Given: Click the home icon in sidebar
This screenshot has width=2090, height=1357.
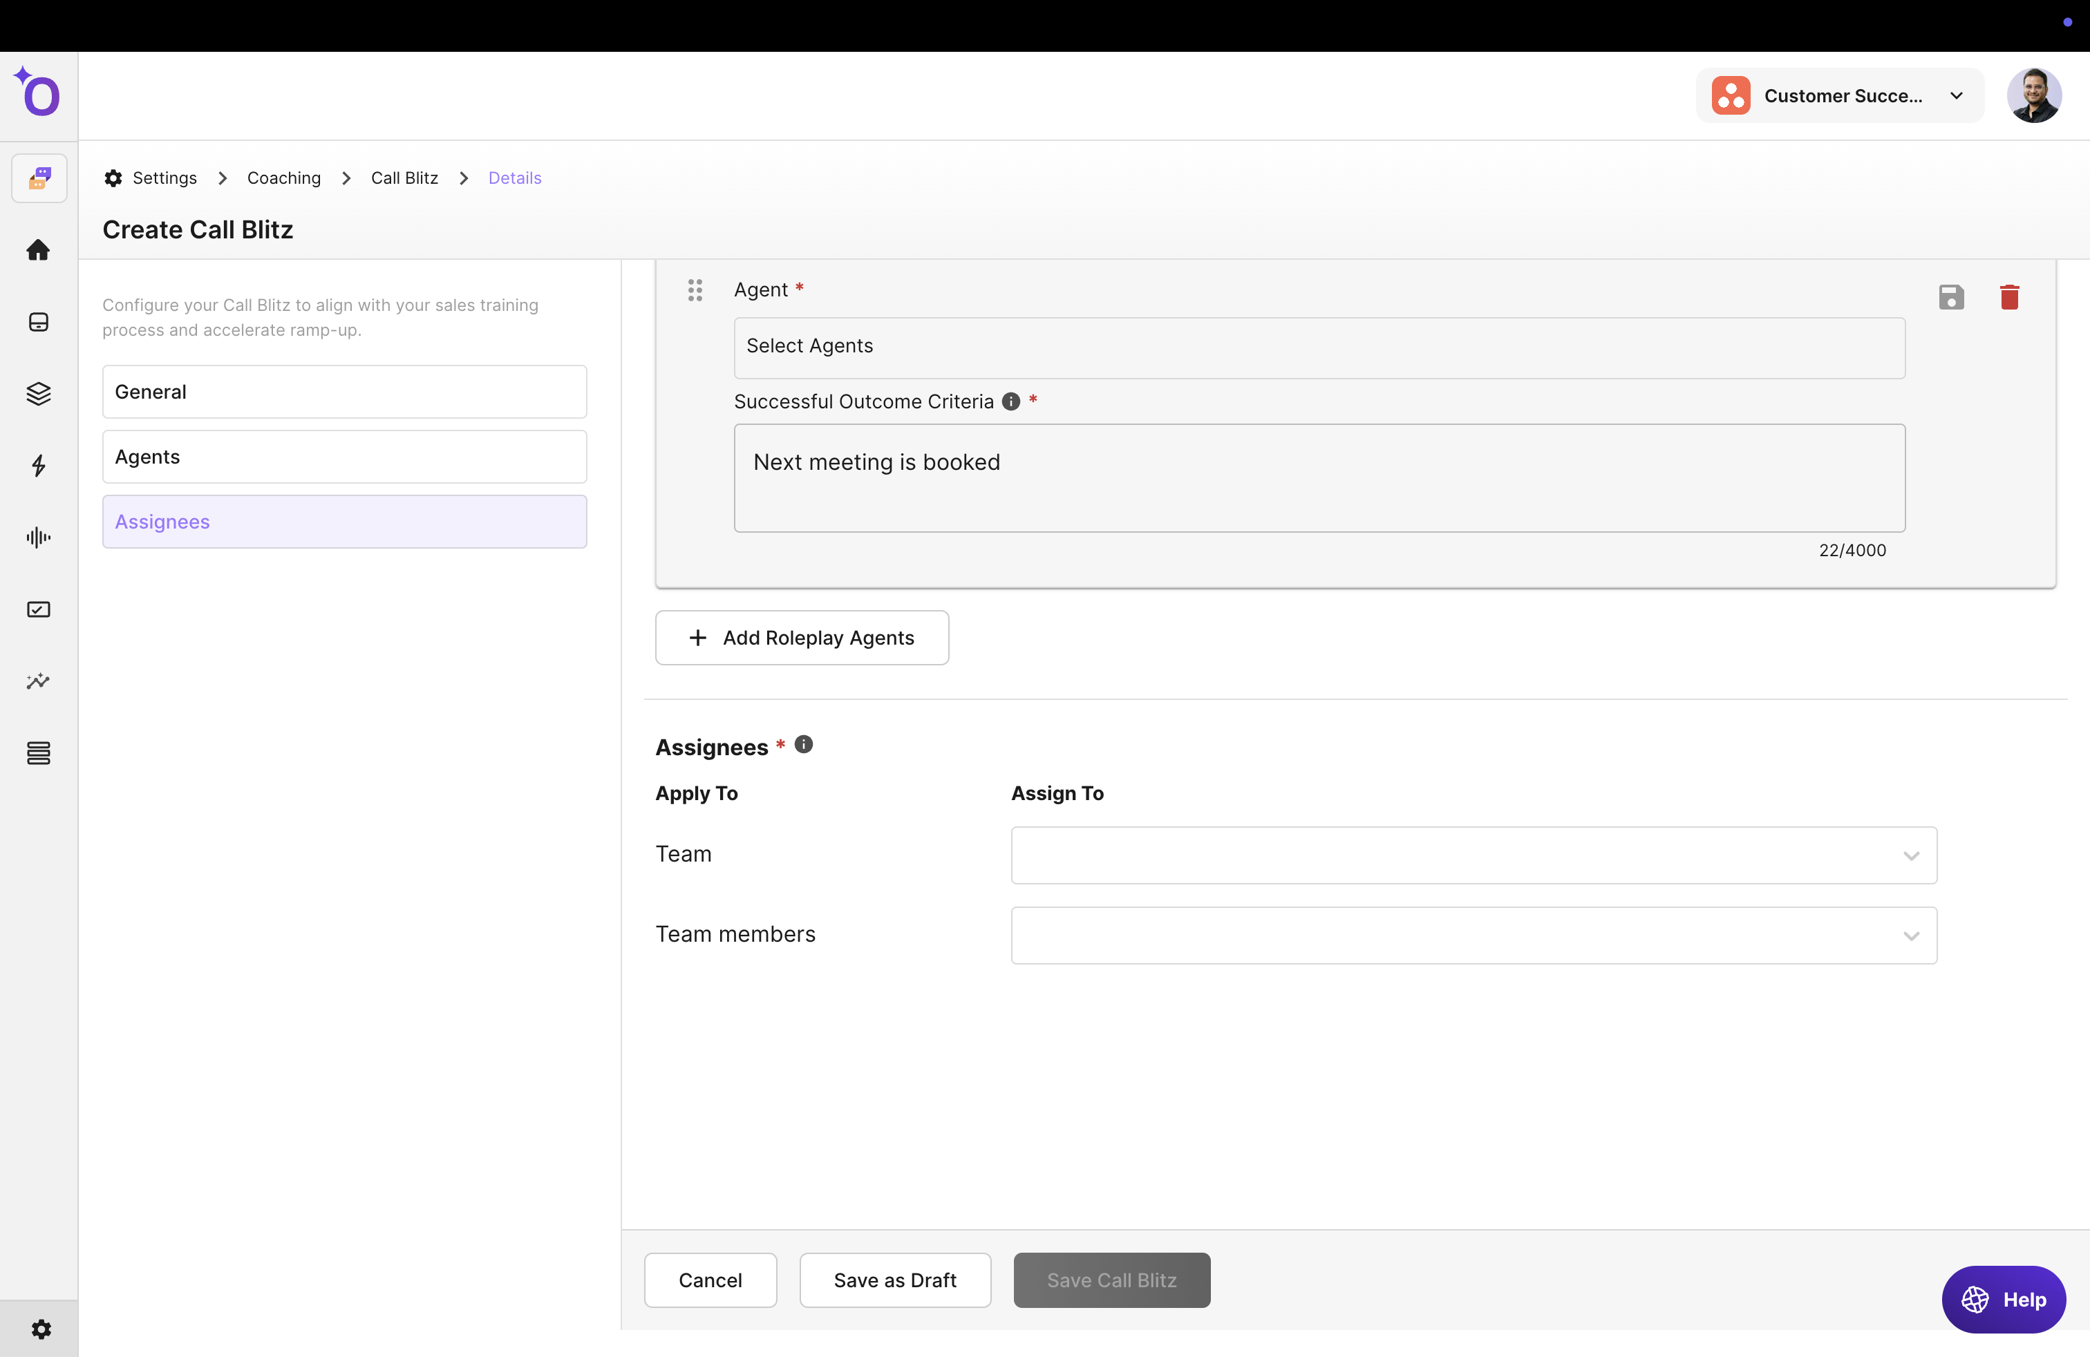Looking at the screenshot, I should (38, 250).
